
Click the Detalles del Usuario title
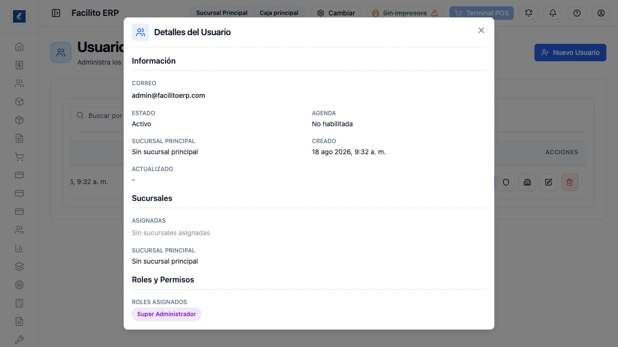click(192, 32)
